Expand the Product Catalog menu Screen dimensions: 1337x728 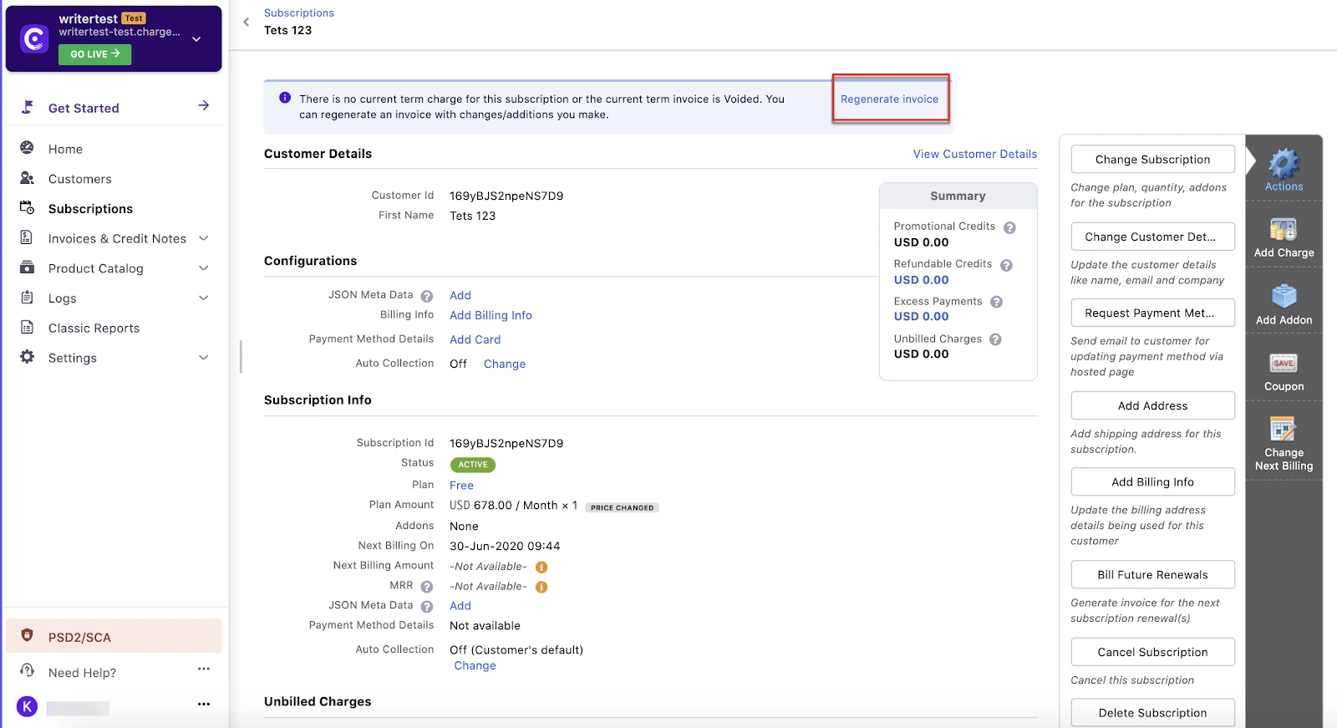click(203, 268)
